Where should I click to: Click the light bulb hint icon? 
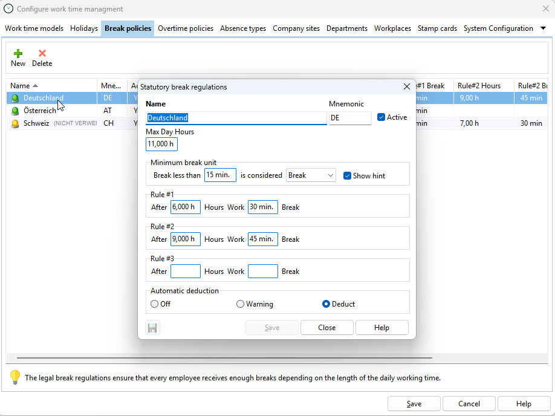[15, 377]
